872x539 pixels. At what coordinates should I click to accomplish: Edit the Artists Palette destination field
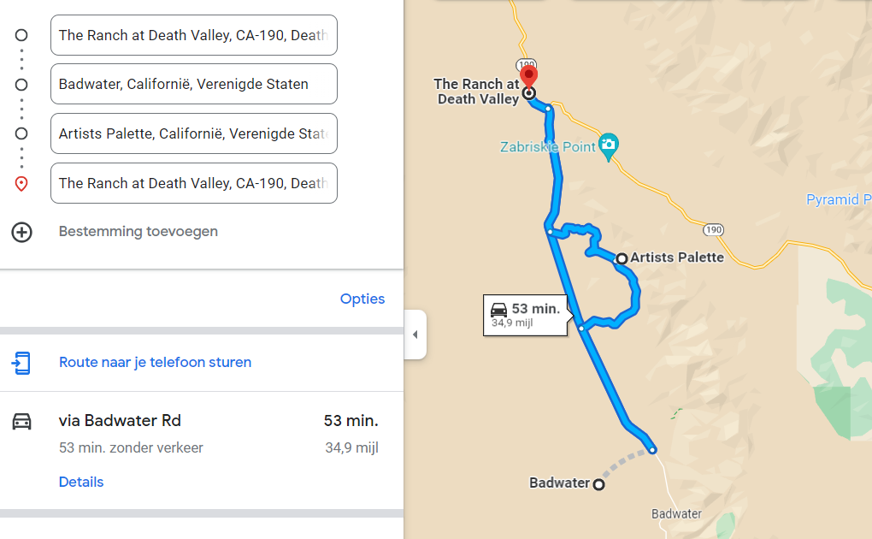coord(194,133)
